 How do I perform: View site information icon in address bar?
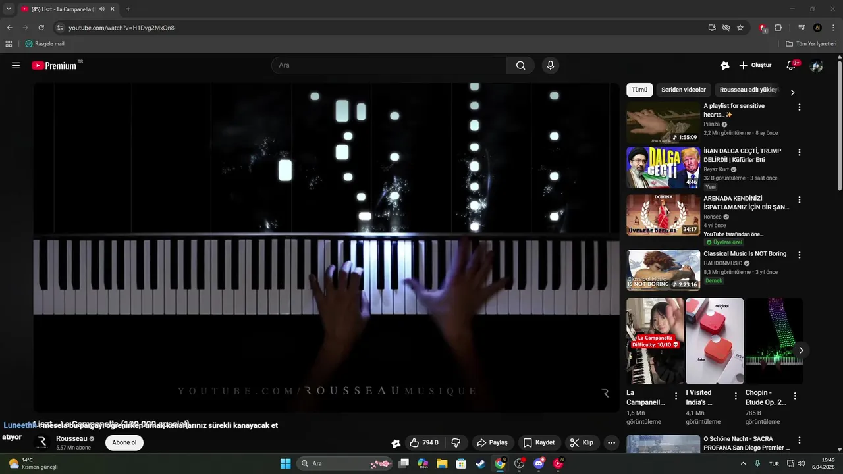tap(60, 28)
